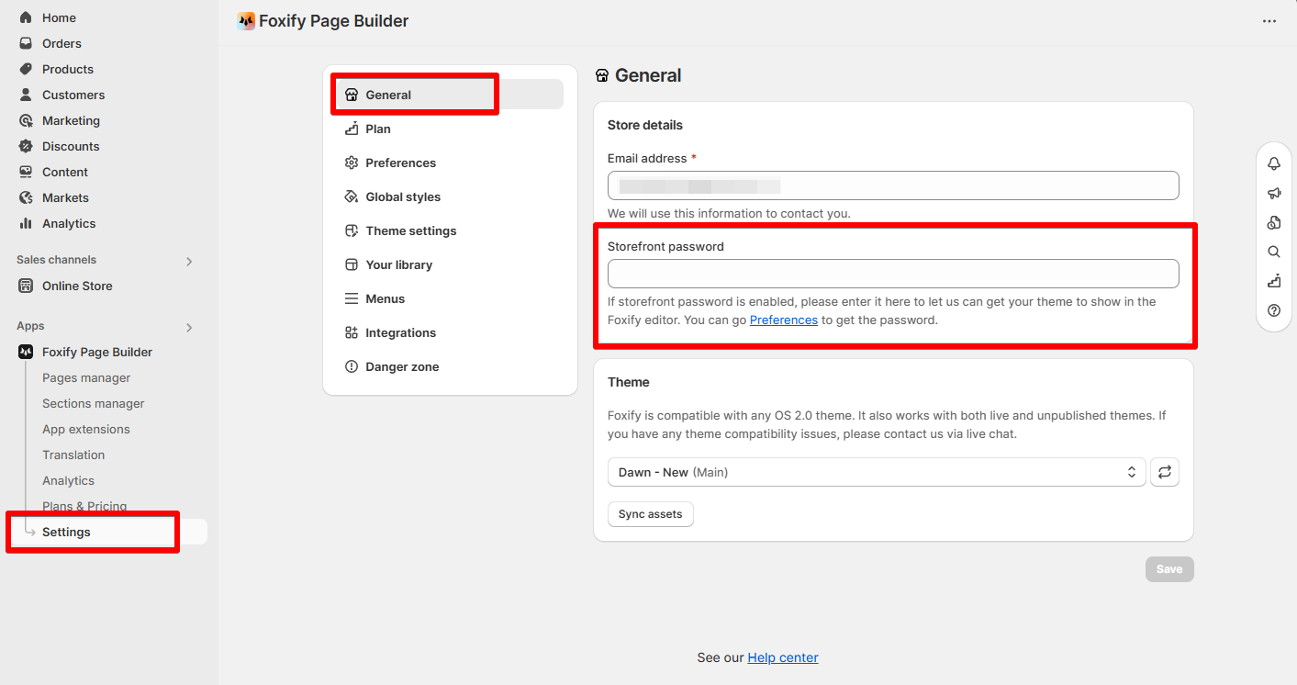Switch to the General settings tab
This screenshot has height=685, width=1297.
[450, 95]
